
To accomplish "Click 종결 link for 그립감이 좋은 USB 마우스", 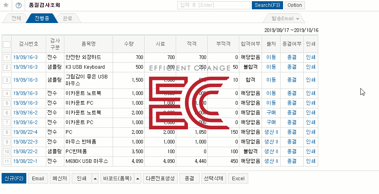I will click(x=292, y=80).
